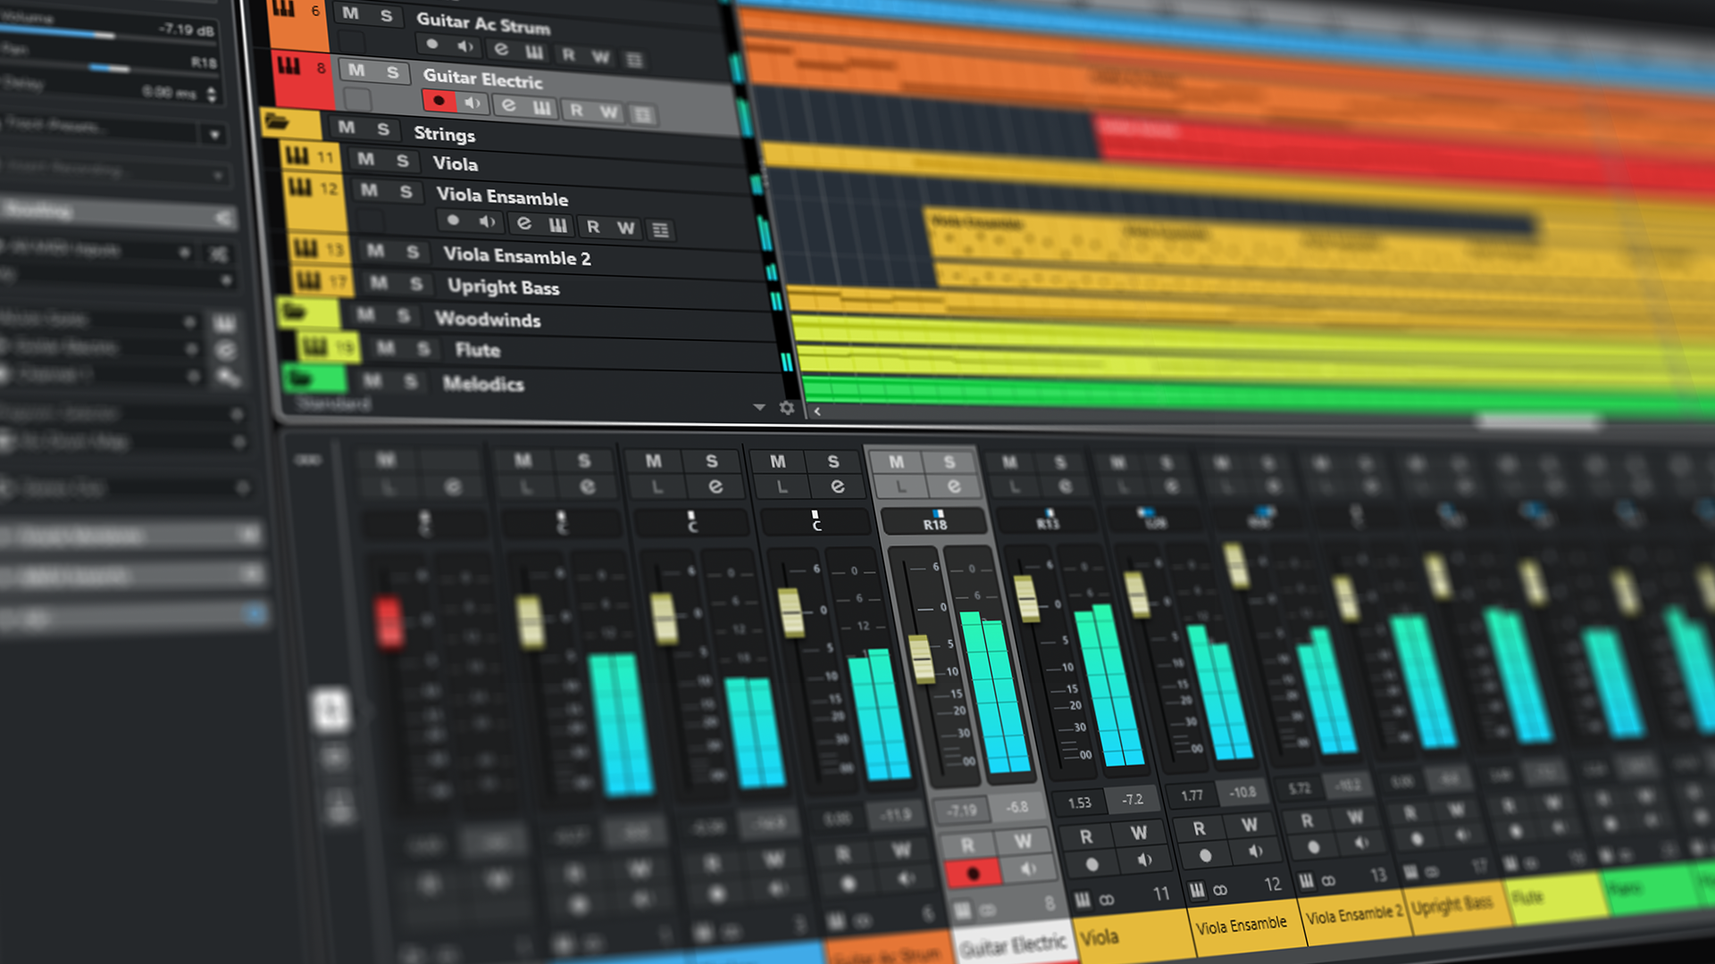Open dropdown arrow beside track list gear
The height and width of the screenshot is (964, 1715).
tap(759, 407)
